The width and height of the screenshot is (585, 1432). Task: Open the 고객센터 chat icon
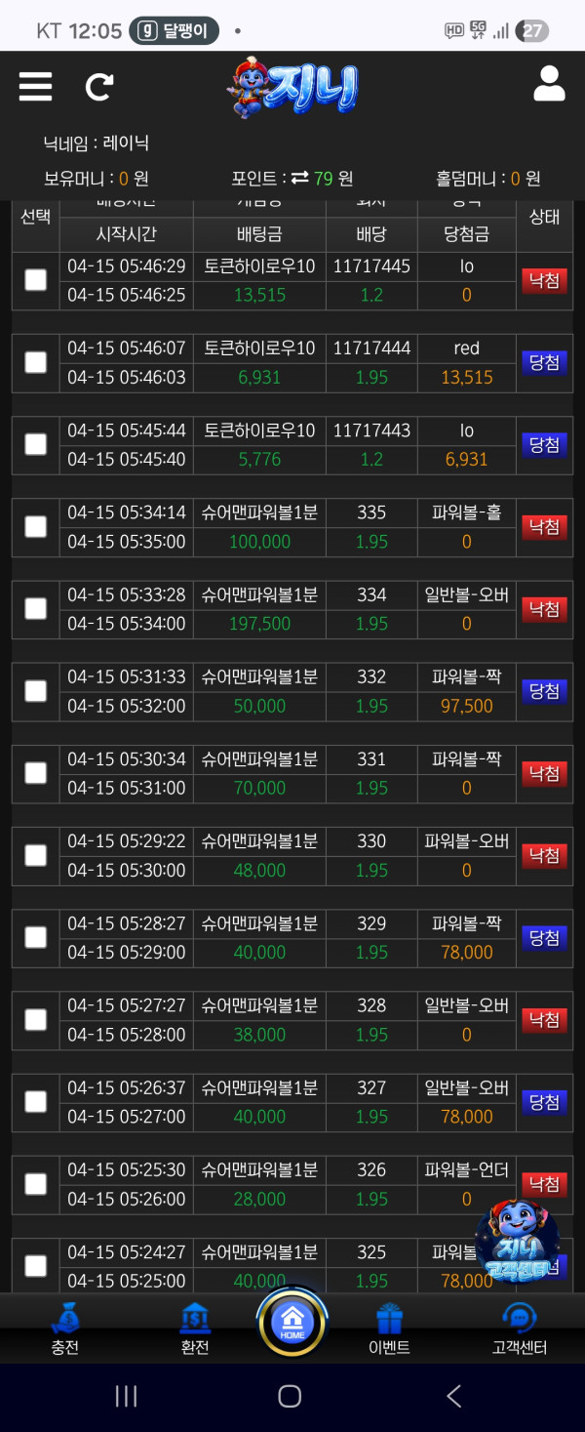coord(520,1319)
